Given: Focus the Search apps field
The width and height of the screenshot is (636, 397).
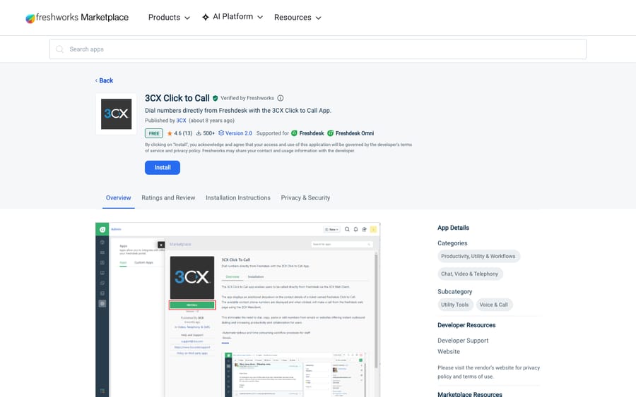Looking at the screenshot, I should coord(317,49).
